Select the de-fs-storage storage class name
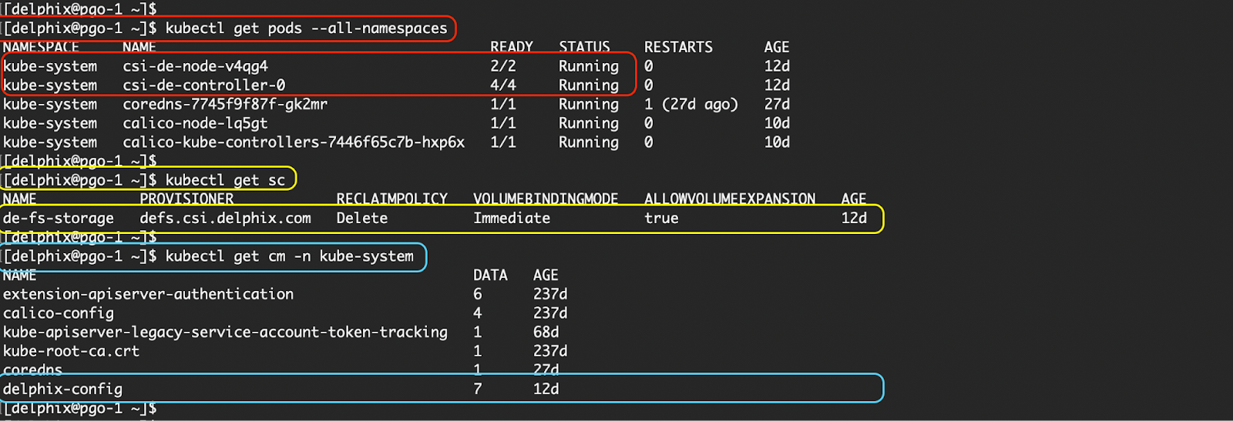 coord(59,219)
